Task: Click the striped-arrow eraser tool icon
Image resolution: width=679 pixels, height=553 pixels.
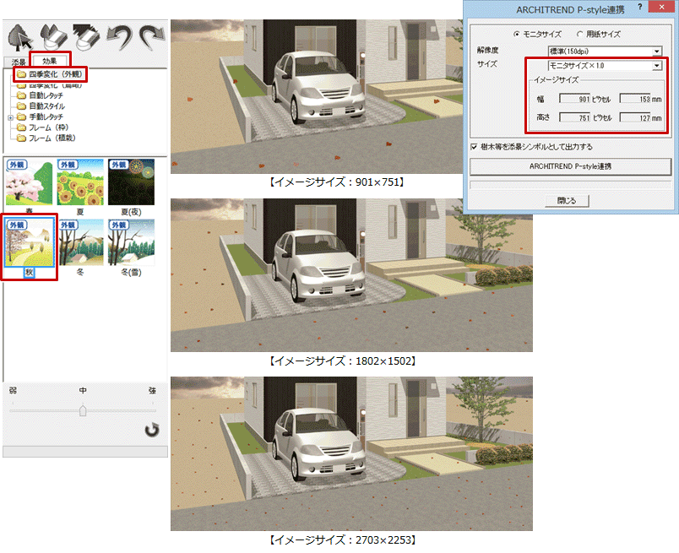Action: pos(86,37)
